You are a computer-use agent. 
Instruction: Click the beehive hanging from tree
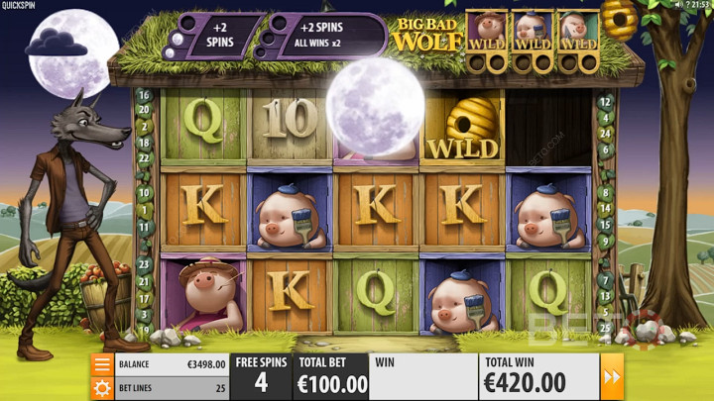coord(619,19)
